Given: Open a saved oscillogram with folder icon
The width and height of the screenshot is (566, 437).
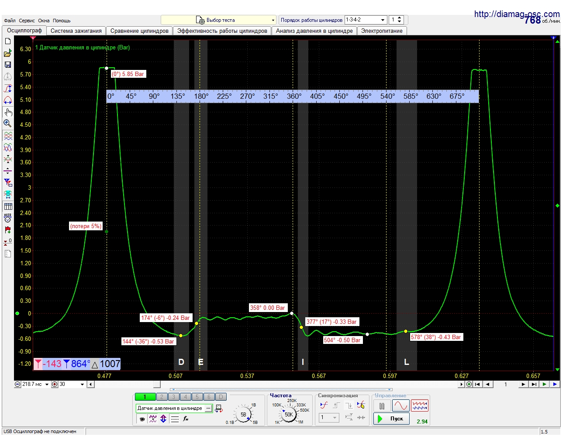Looking at the screenshot, I should click(x=7, y=53).
